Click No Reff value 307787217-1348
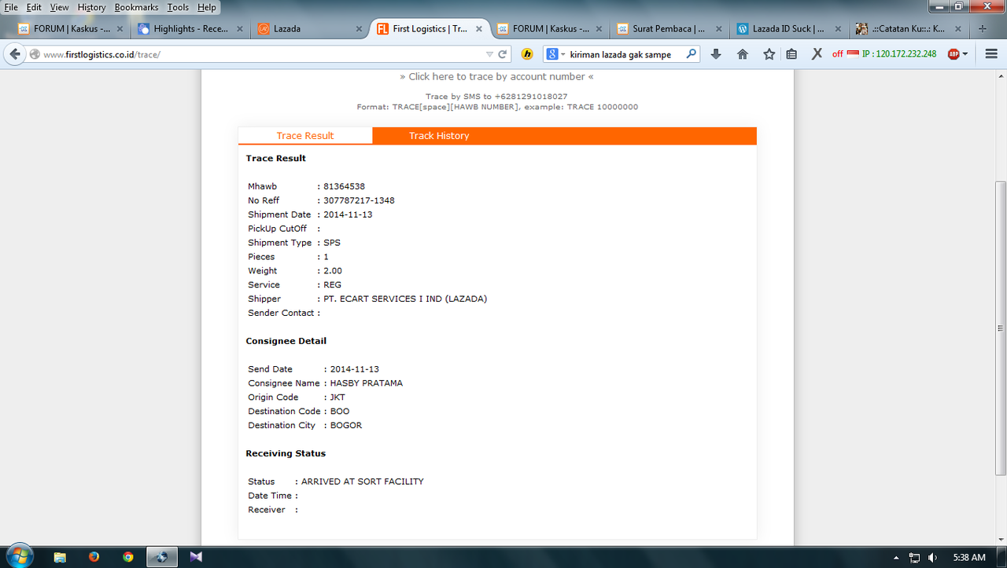The width and height of the screenshot is (1007, 568). 359,200
